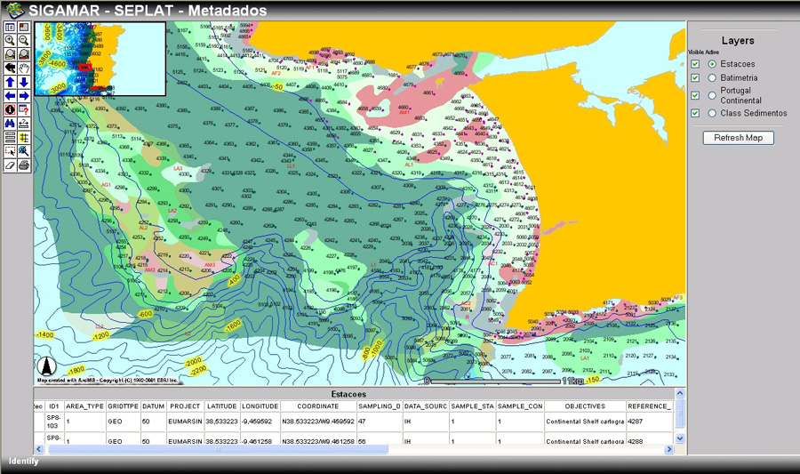The height and width of the screenshot is (474, 800).
Task: Set Estacoes as active layer
Action: click(712, 64)
